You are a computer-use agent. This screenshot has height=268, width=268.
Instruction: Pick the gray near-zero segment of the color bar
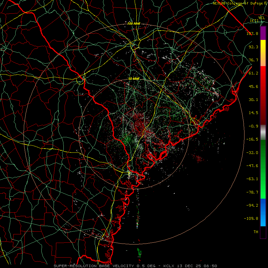263,133
